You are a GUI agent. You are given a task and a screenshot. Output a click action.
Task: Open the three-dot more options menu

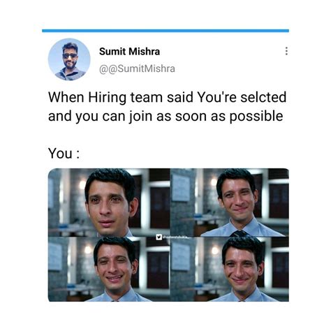click(286, 51)
